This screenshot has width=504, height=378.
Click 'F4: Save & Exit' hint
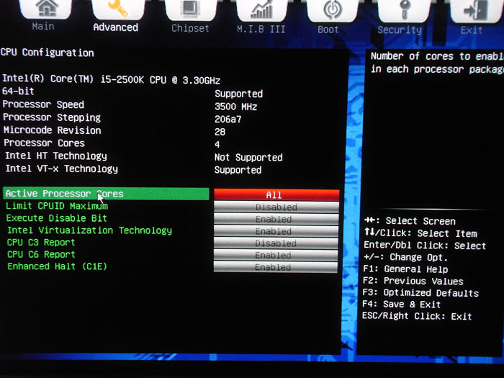pos(401,305)
